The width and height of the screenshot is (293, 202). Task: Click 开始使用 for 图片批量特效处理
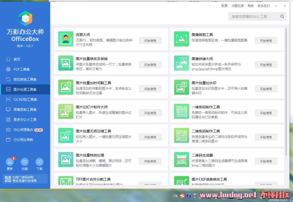coord(150,161)
